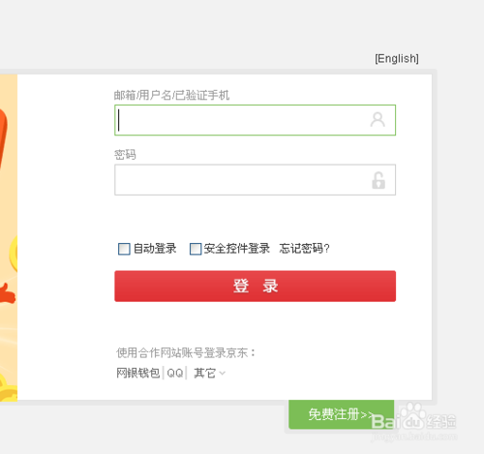Click the green 免费注册>> button

coord(341,414)
